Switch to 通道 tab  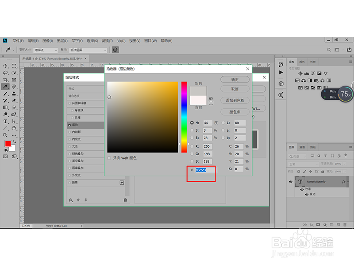302,147
